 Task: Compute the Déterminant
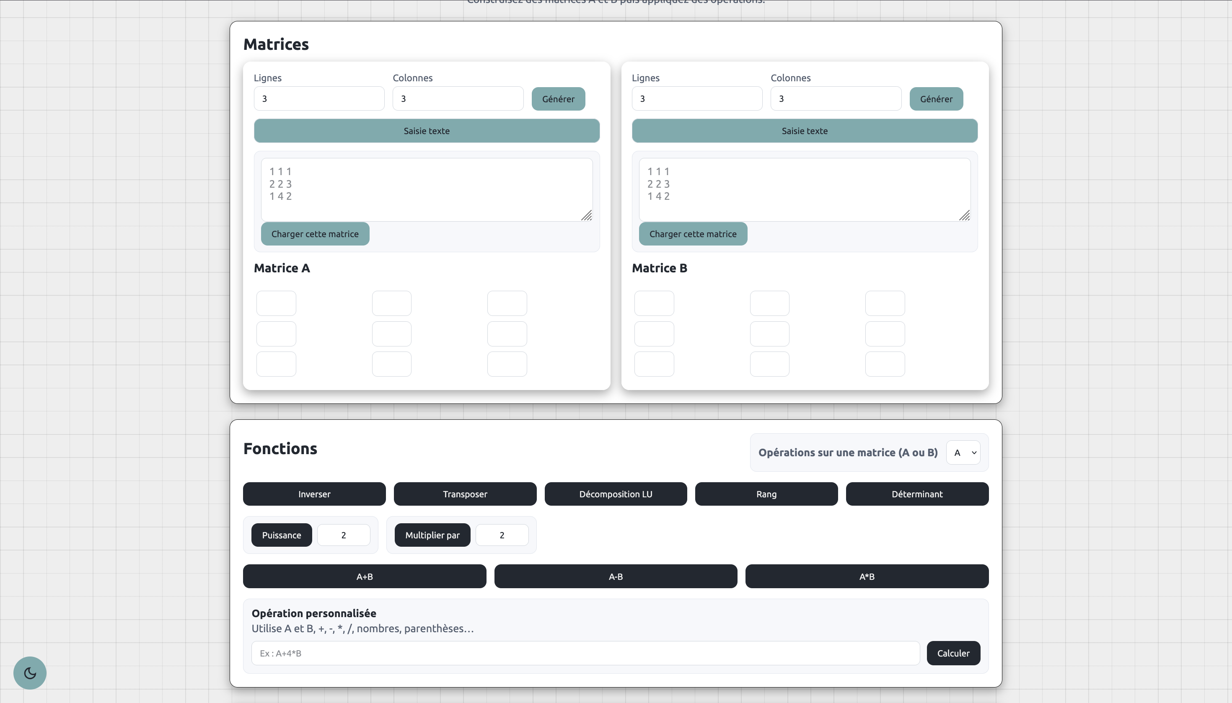[x=916, y=494]
